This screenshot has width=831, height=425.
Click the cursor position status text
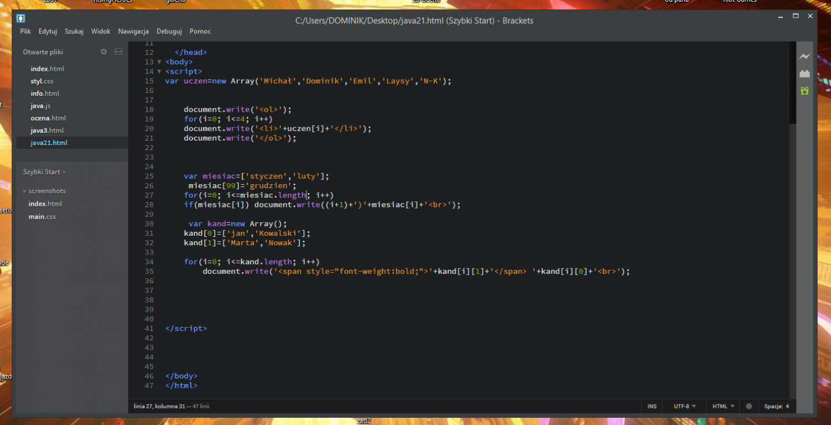tap(159, 406)
